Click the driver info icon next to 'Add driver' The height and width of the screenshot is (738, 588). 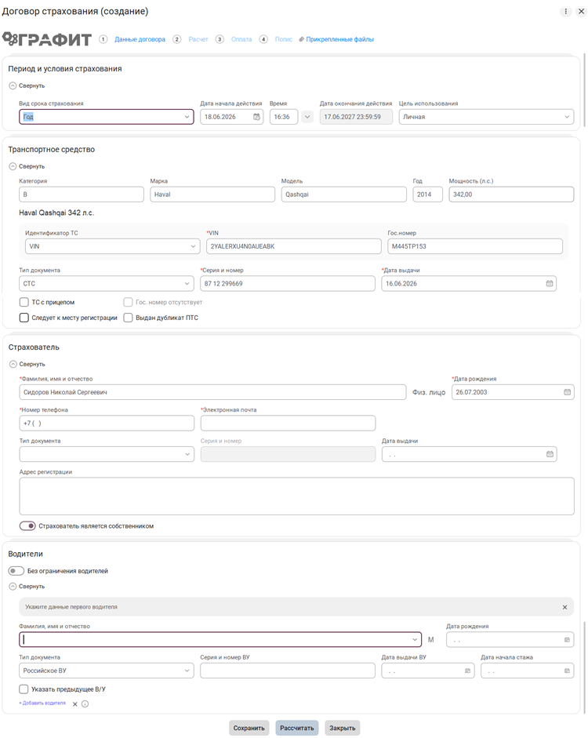[85, 703]
